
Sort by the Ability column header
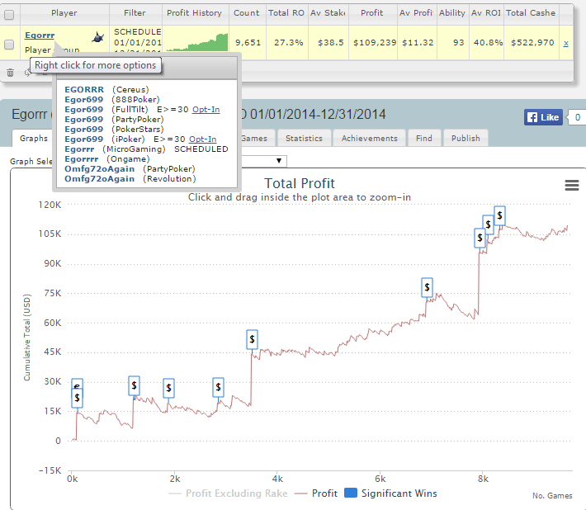tap(452, 12)
